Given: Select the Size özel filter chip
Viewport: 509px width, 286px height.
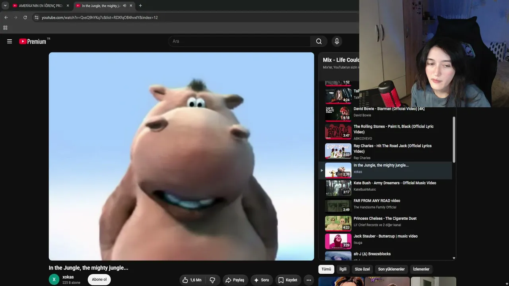Looking at the screenshot, I should point(362,269).
